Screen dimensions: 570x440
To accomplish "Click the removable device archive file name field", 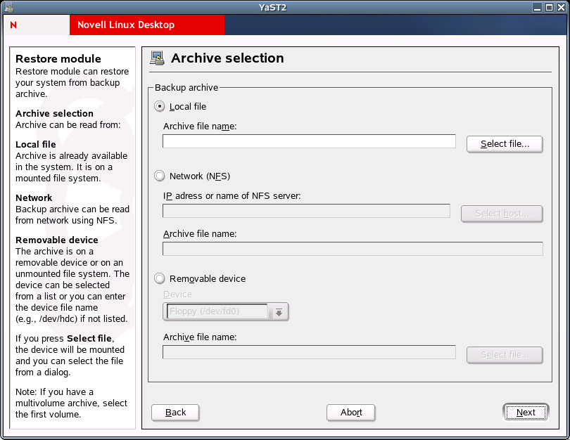I will pos(309,352).
